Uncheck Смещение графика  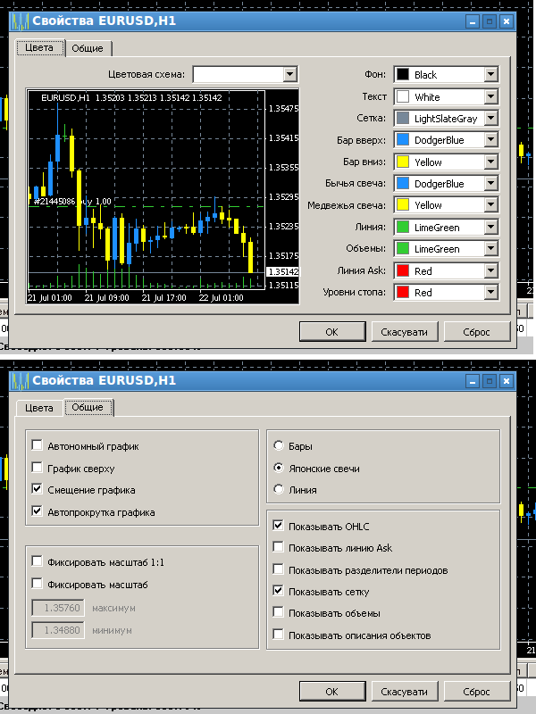point(37,488)
